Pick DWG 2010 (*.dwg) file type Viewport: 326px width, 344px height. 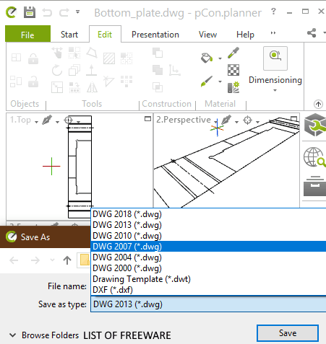pyautogui.click(x=208, y=236)
